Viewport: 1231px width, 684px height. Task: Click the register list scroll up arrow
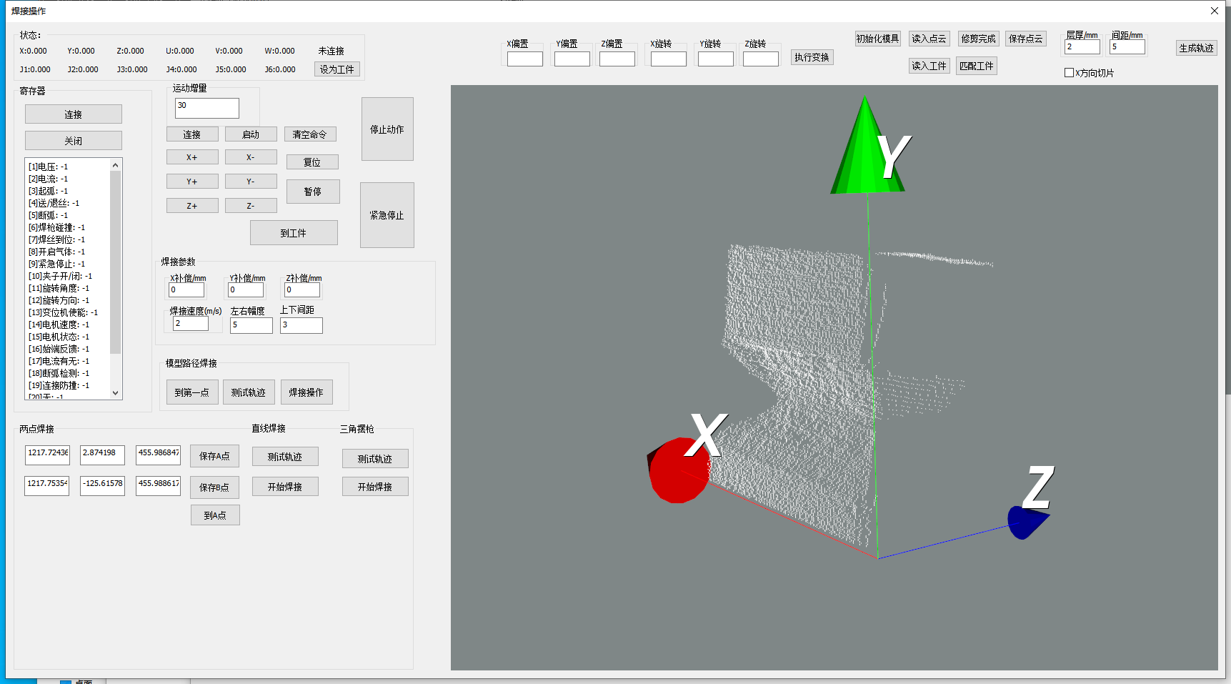coord(116,165)
